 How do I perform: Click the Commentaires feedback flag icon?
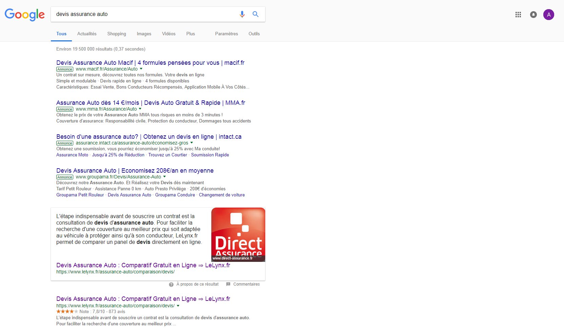[228, 284]
